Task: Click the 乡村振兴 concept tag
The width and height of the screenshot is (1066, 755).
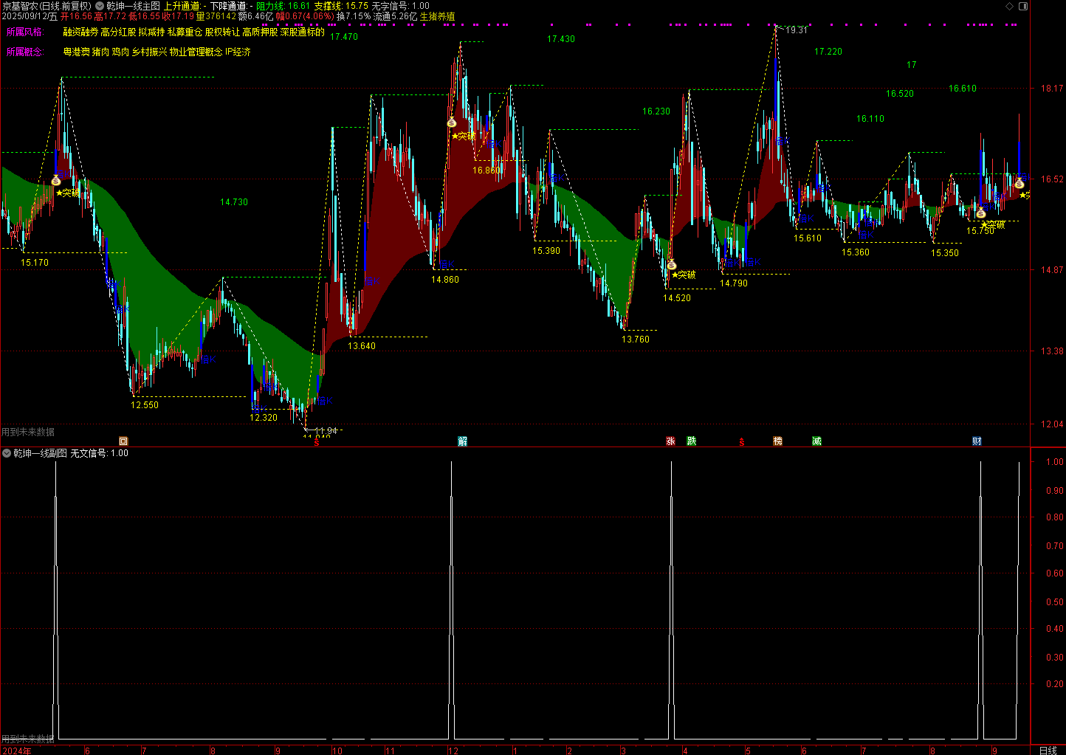Action: 149,52
